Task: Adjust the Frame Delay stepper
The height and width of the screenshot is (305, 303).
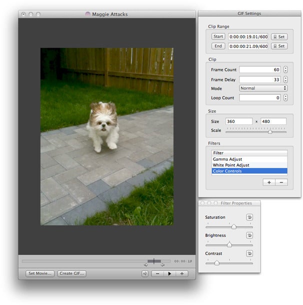Action: [x=285, y=79]
